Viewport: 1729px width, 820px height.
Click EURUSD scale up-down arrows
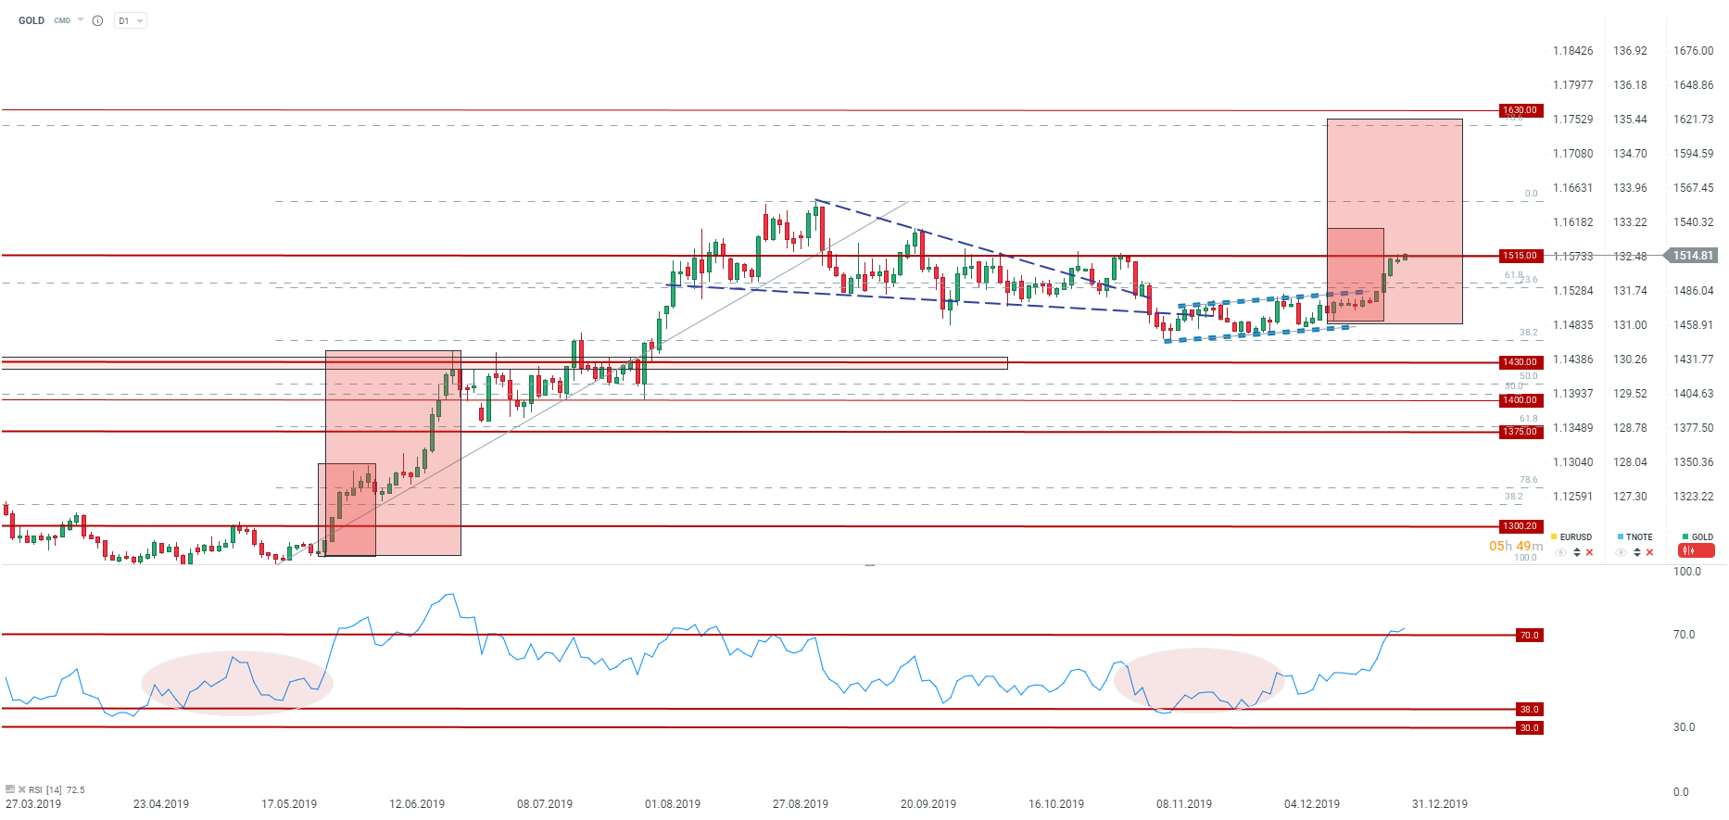click(1577, 552)
